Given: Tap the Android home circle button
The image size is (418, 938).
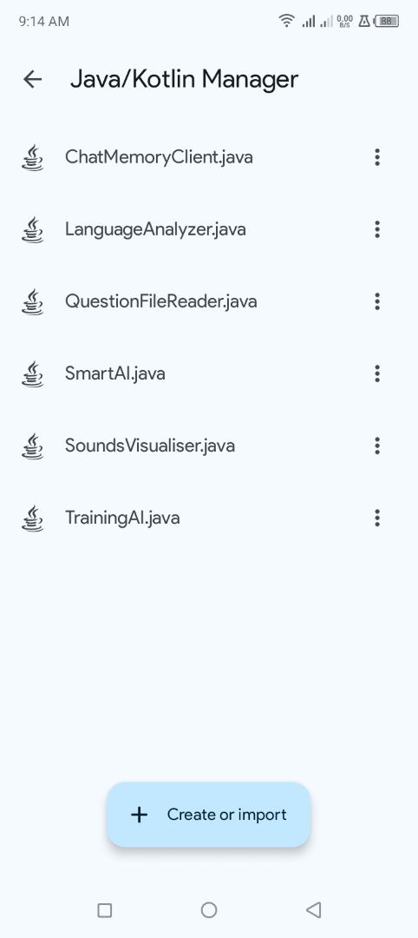Looking at the screenshot, I should click(209, 910).
